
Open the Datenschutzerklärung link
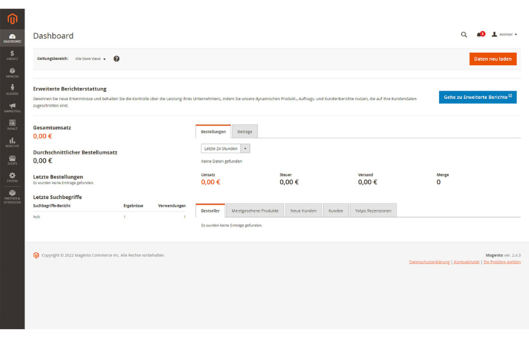coord(429,262)
